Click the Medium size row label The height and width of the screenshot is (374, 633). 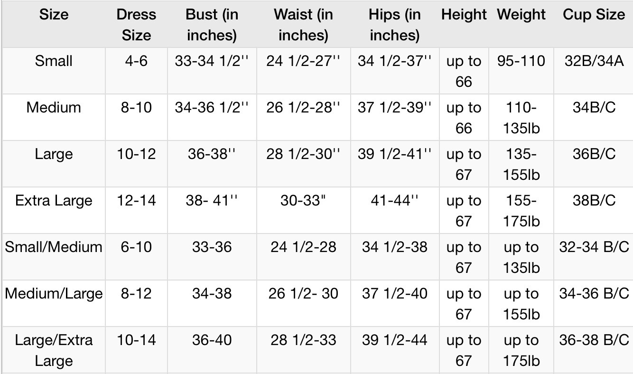[54, 108]
